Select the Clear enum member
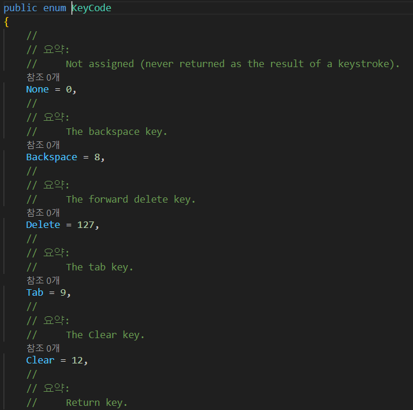 [x=40, y=361]
